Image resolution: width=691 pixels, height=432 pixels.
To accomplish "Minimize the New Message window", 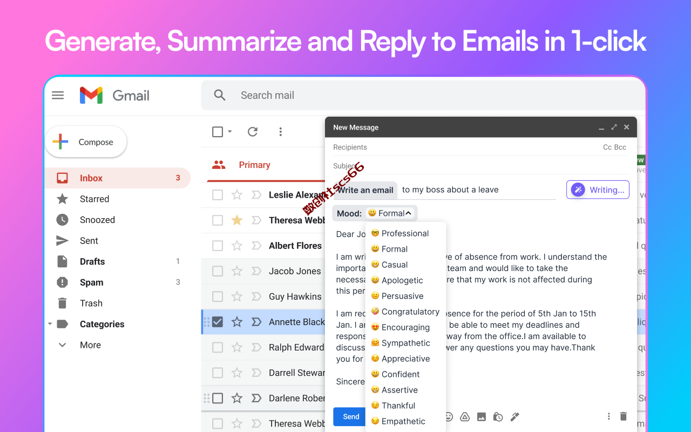I will [x=601, y=129].
